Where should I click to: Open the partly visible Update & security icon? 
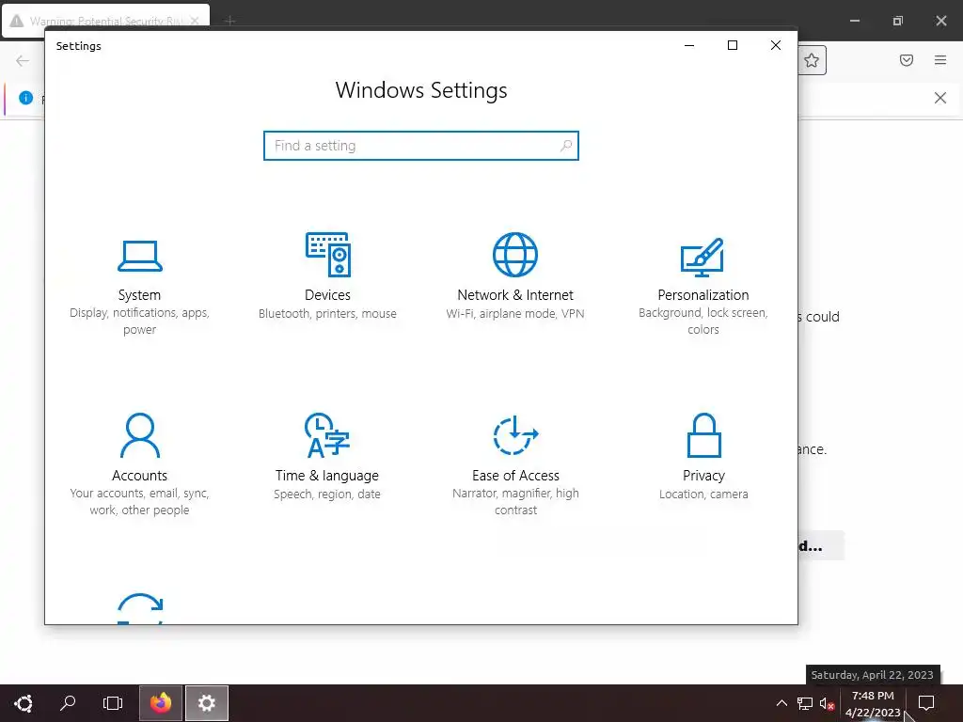tap(140, 608)
